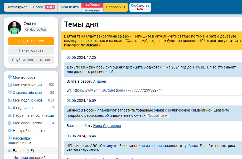Screen dimensions: 242x159
Task: Click the gear icon beside Настройки анкеты
Action: tap(10, 131)
